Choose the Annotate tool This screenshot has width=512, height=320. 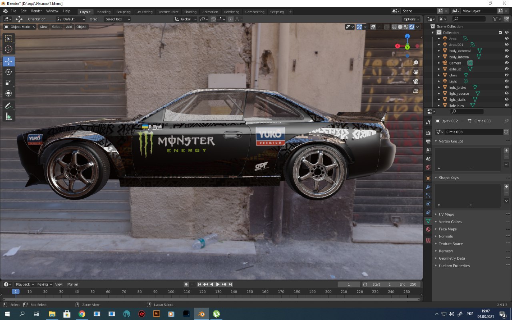8,106
